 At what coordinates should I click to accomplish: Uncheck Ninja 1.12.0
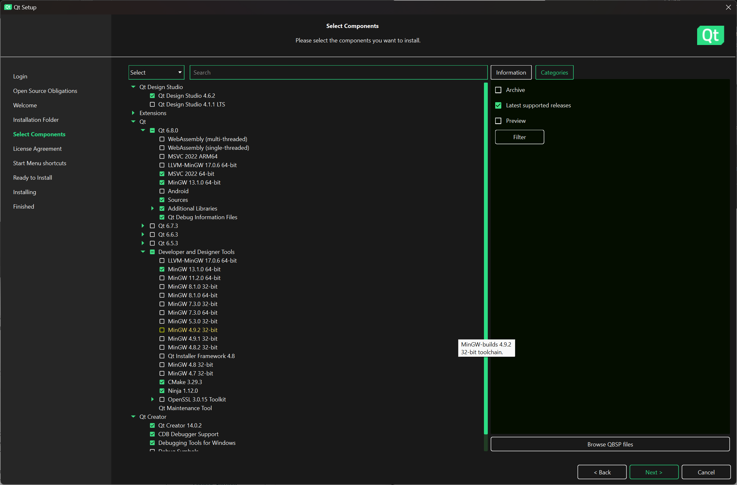162,391
